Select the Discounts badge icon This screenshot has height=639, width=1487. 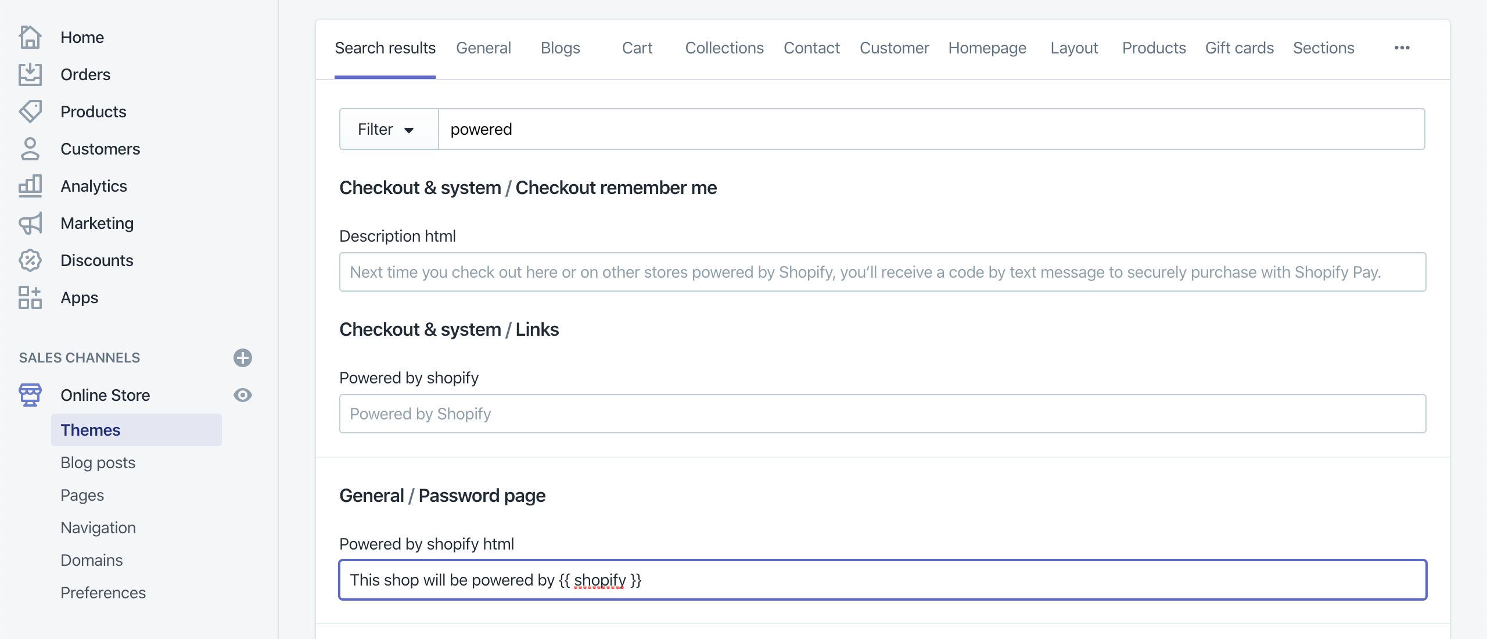click(x=30, y=260)
